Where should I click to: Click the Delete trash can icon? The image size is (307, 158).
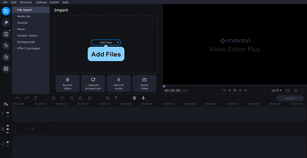click(x=35, y=98)
